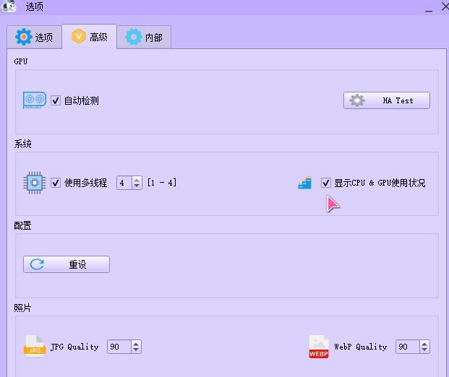Click the [1 - 4] range text
This screenshot has width=449, height=377.
click(162, 183)
